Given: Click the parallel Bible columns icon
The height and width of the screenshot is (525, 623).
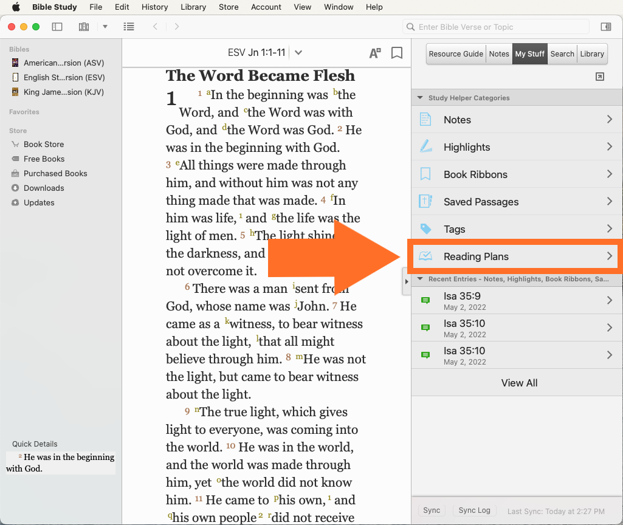Looking at the screenshot, I should [x=84, y=27].
